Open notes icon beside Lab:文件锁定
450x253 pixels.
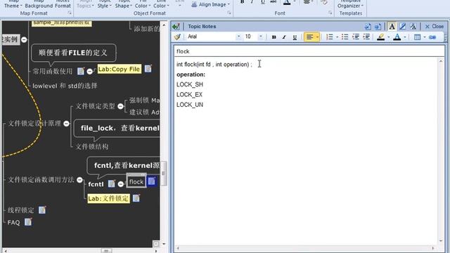[136, 198]
